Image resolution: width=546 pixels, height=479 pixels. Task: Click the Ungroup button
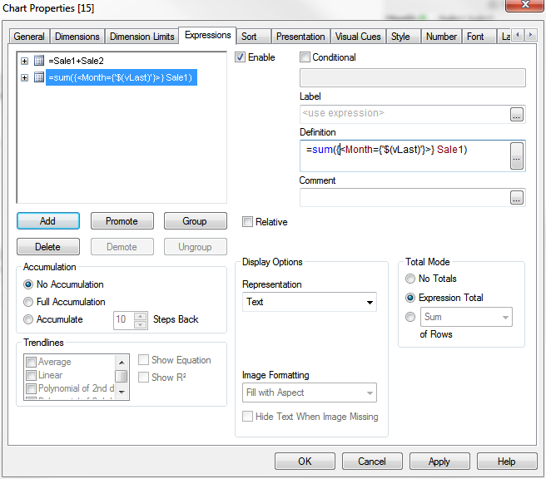coord(195,247)
